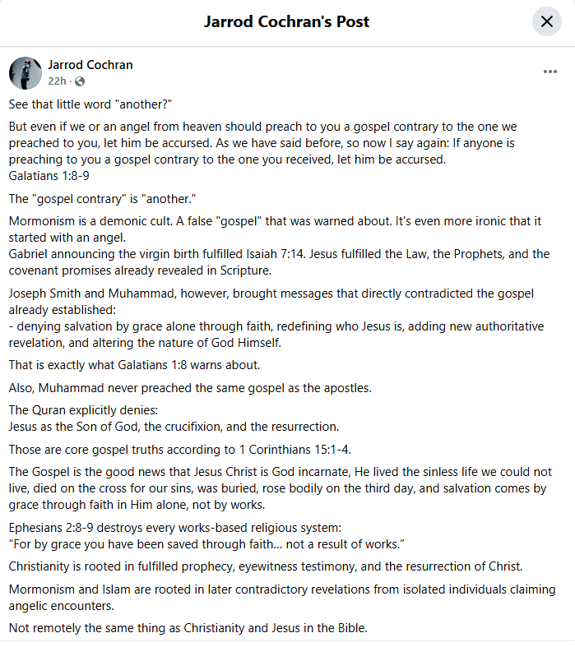Viewport: 575px width, 647px height.
Task: Click the Galatians 1:8-9 reference line
Action: (49, 176)
